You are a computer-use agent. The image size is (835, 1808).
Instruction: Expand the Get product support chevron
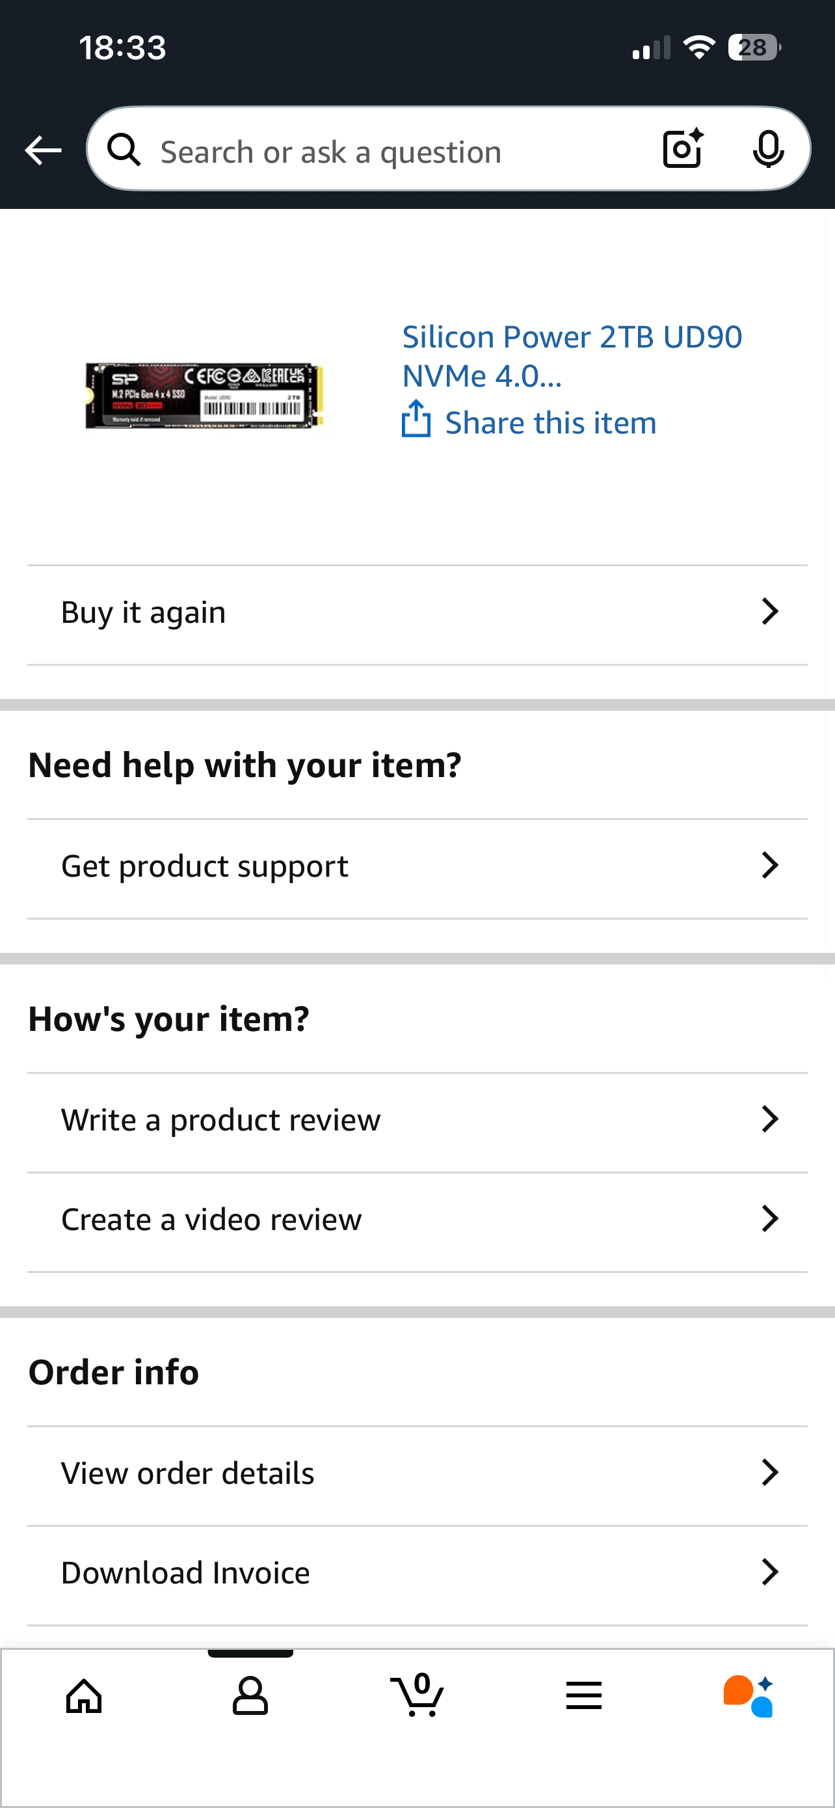(x=770, y=866)
